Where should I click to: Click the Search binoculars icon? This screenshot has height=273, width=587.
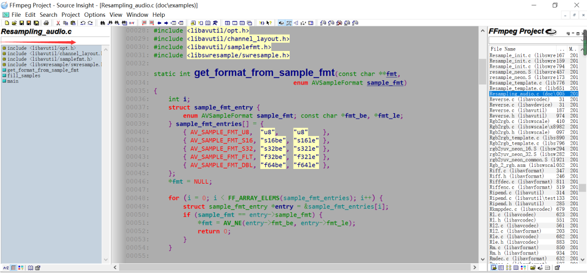click(x=103, y=23)
